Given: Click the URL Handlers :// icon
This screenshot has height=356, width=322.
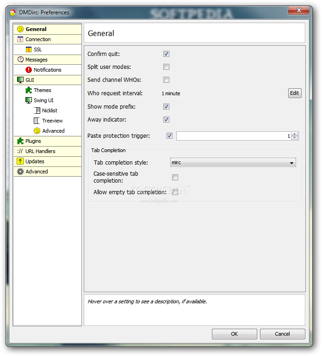Looking at the screenshot, I should click(20, 151).
